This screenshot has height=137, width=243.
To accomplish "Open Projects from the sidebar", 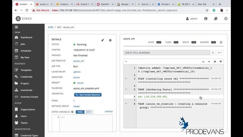I will point(25,83).
